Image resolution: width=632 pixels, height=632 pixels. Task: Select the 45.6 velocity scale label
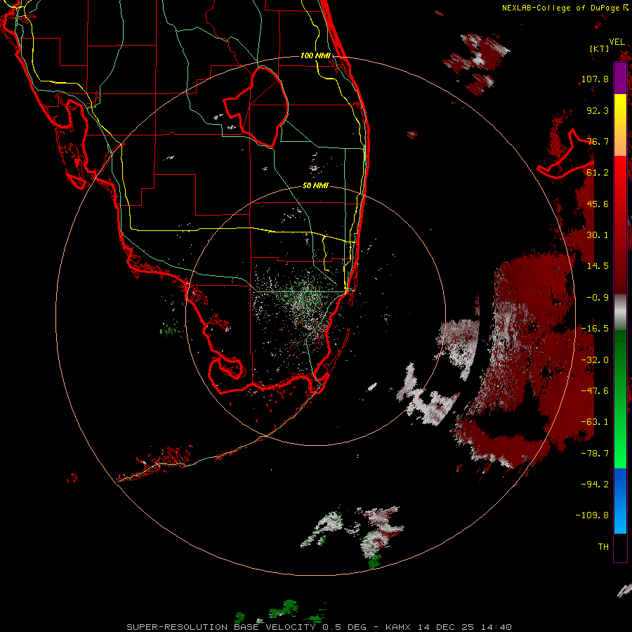tap(598, 204)
